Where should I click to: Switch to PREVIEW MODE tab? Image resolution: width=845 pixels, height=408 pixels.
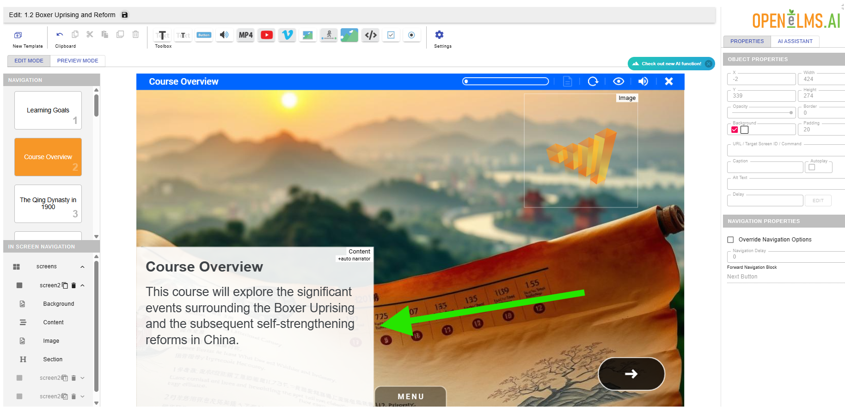click(78, 61)
